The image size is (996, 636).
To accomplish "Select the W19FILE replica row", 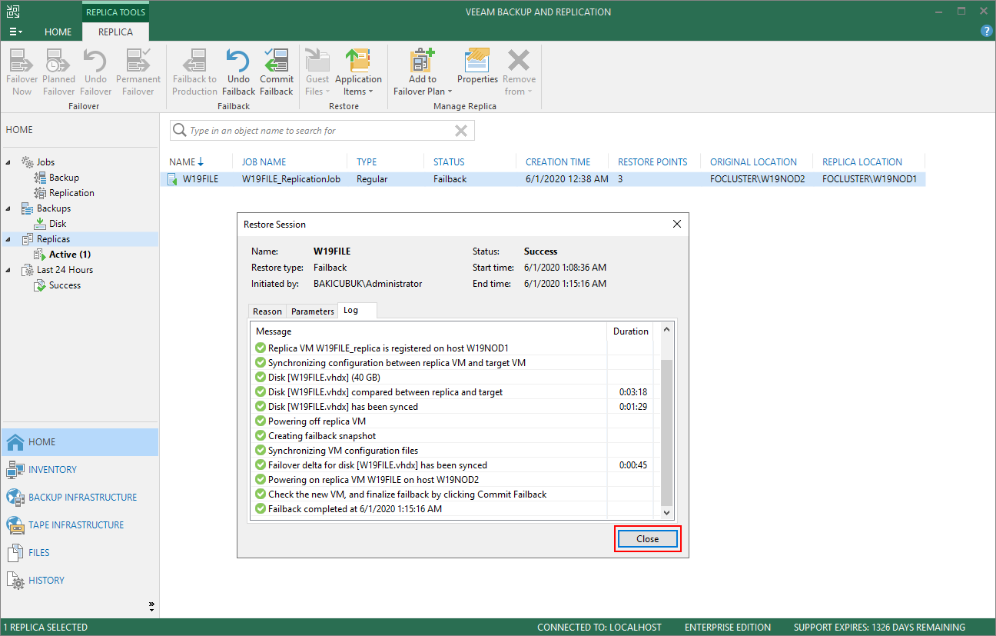I will click(x=543, y=179).
